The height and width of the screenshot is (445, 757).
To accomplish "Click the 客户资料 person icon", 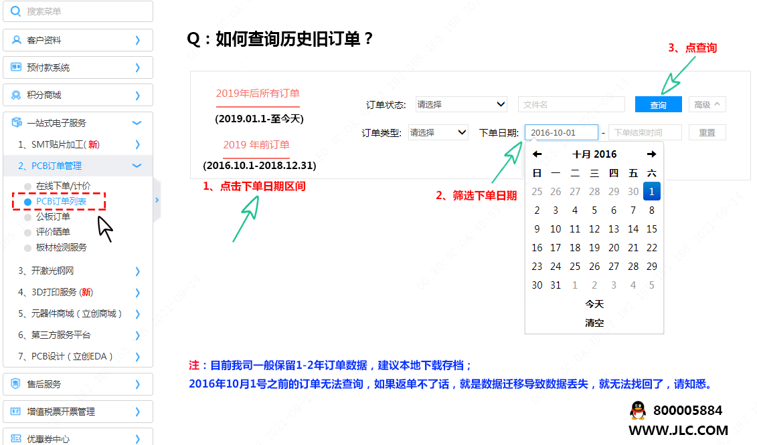I will tap(16, 40).
